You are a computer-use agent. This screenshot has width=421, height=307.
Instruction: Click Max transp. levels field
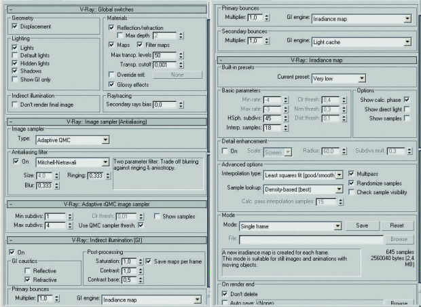[x=164, y=55]
